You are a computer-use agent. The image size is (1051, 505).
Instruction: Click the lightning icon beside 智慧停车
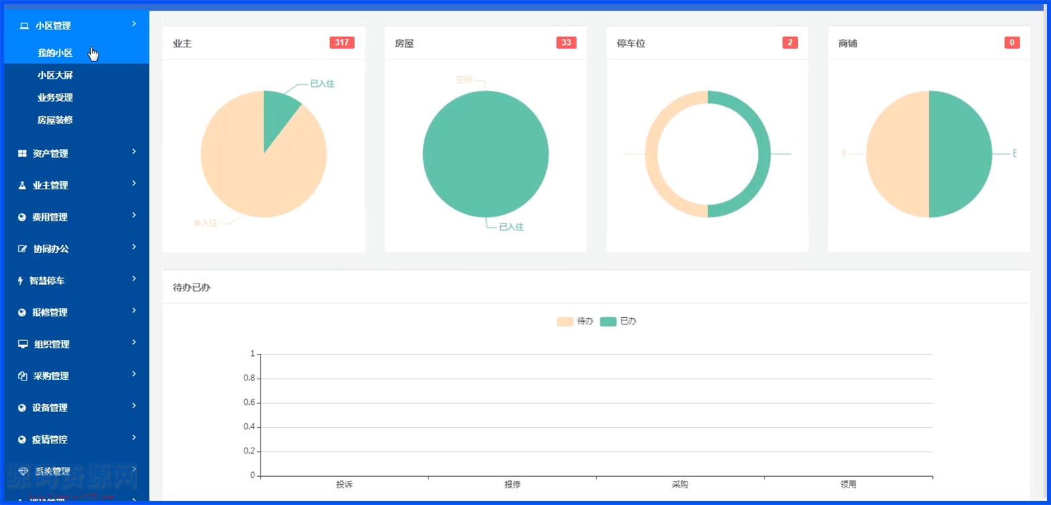point(20,281)
